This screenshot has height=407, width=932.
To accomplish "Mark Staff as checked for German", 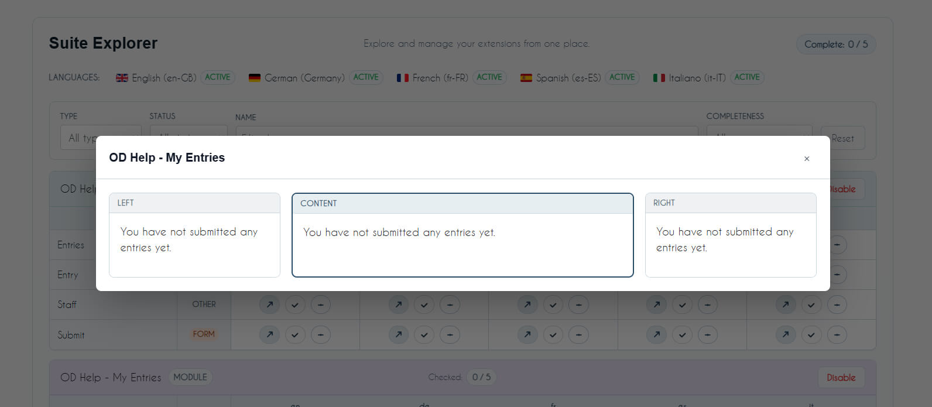I will (x=424, y=305).
